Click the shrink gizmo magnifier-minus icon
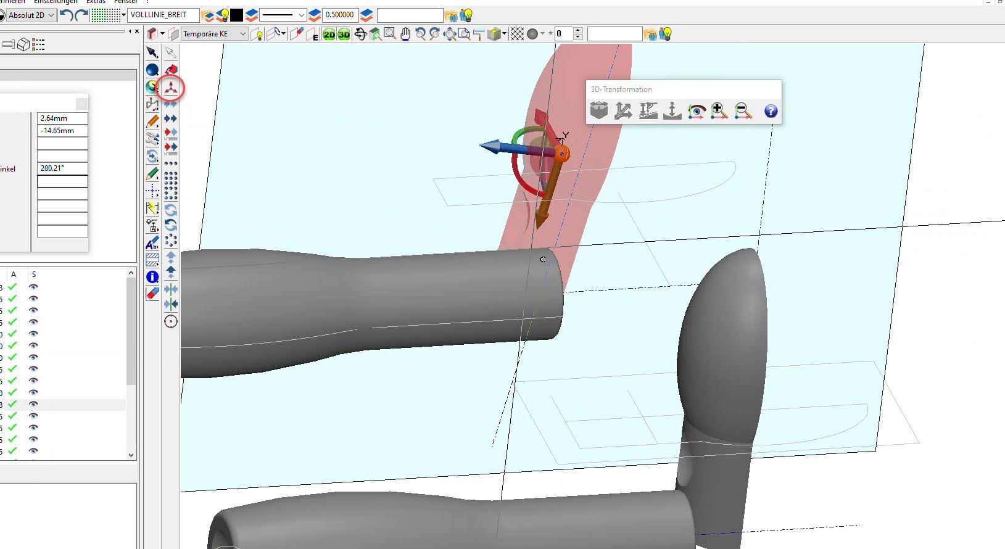The image size is (1005, 549). (x=743, y=111)
